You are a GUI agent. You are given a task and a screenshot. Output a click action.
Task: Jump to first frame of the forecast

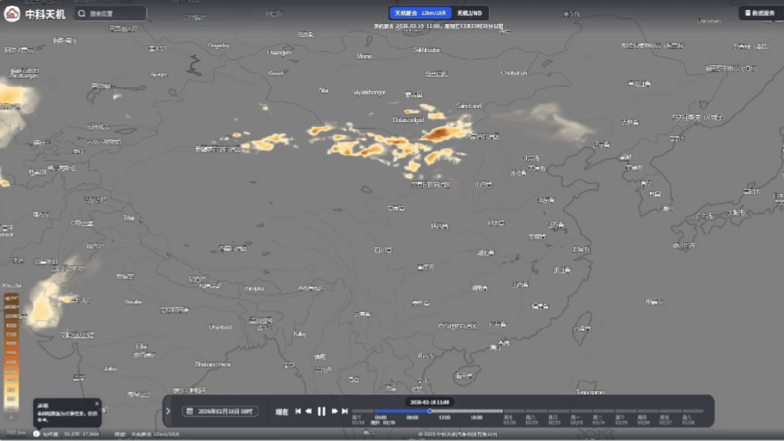pos(298,411)
